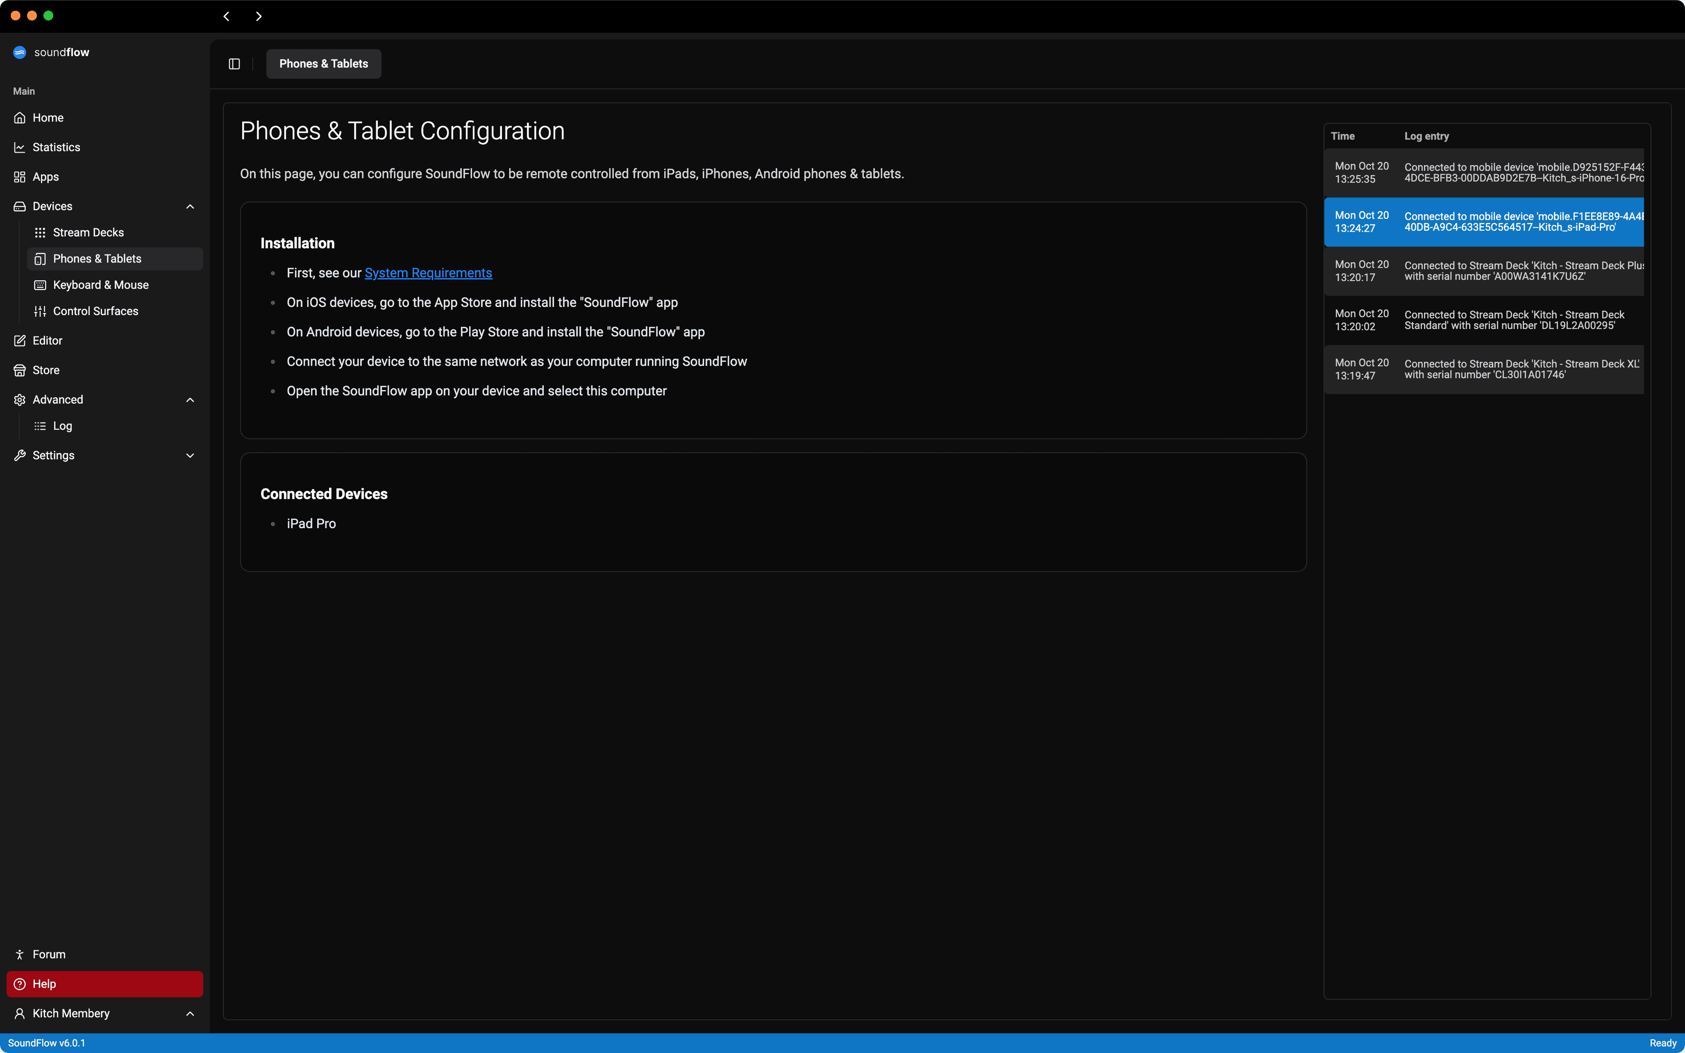Open the System Requirements link
The image size is (1685, 1053).
428,273
